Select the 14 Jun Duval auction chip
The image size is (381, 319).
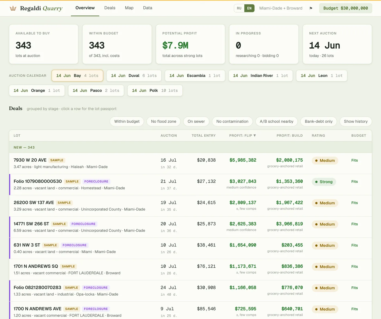(134, 76)
